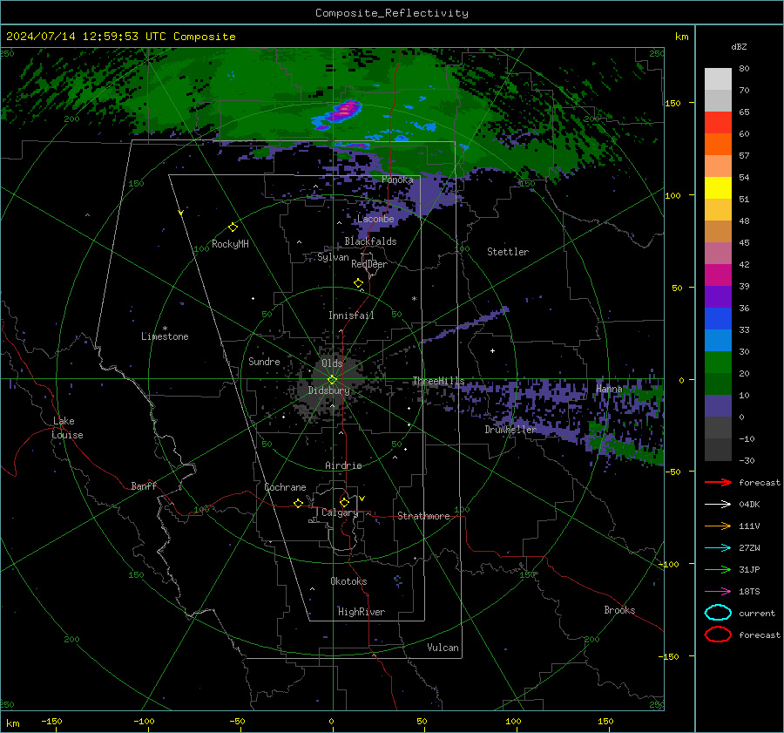The image size is (784, 733).
Task: Click the ThreeHills label
Action: coord(438,381)
